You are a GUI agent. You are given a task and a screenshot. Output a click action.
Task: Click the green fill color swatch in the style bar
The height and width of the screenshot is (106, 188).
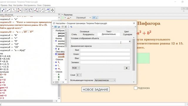click(x=63, y=18)
